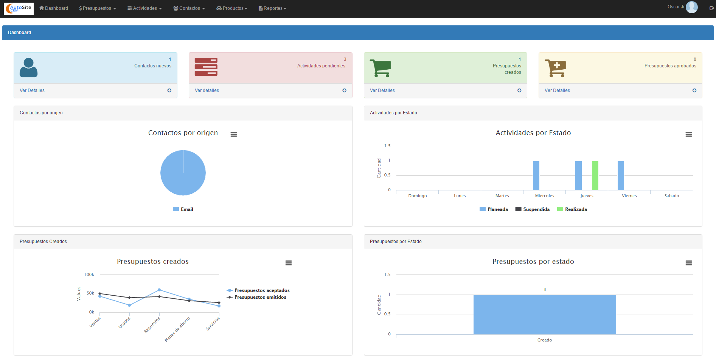Expand the Contactos dropdown menu
This screenshot has width=716, height=357.
(189, 8)
